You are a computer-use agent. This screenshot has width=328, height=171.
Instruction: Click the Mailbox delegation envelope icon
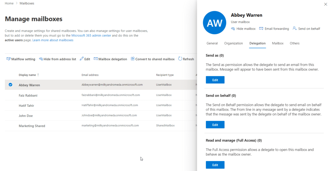point(95,59)
